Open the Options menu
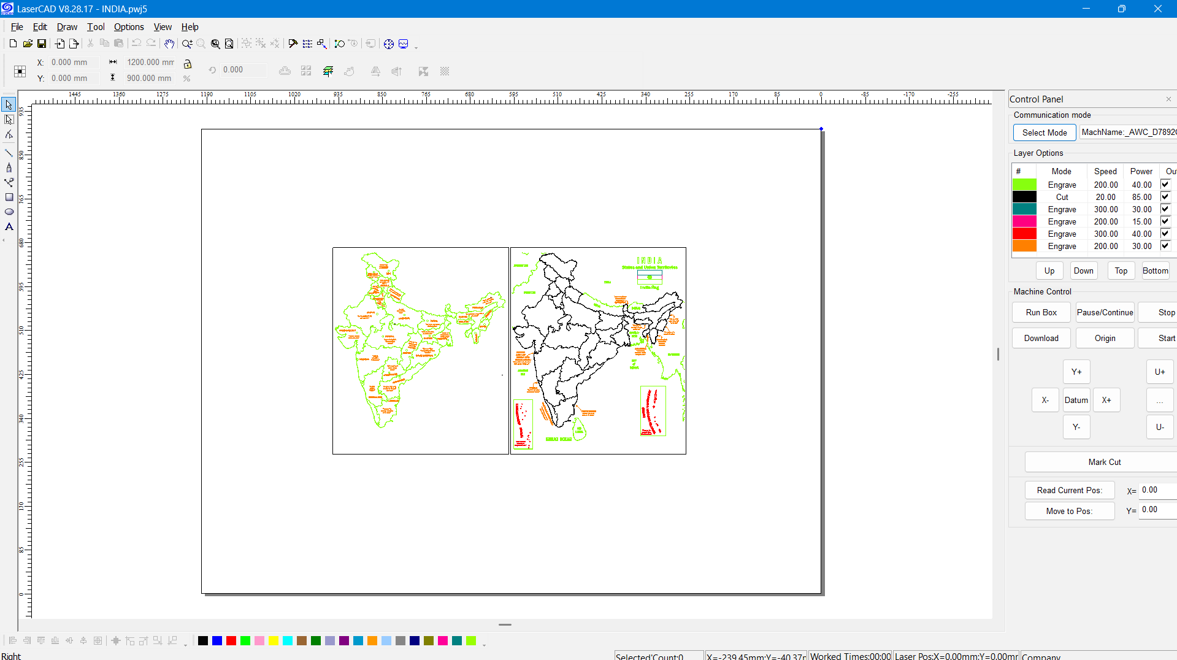The height and width of the screenshot is (660, 1177). [x=129, y=27]
